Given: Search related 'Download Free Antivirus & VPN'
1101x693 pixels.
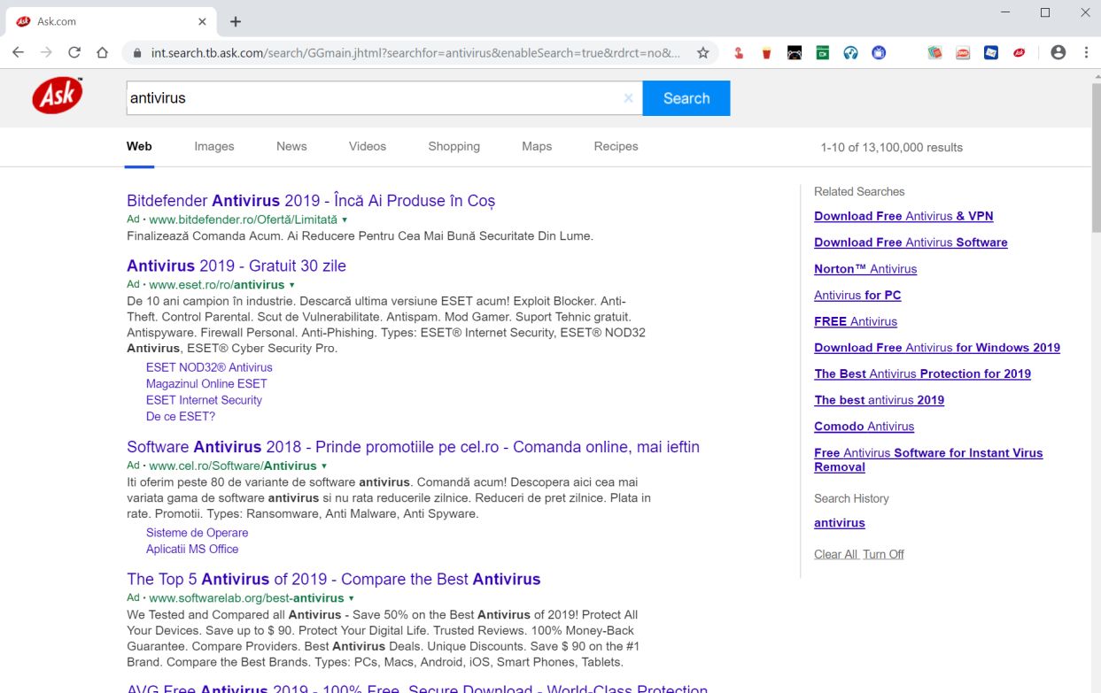Looking at the screenshot, I should [x=903, y=216].
